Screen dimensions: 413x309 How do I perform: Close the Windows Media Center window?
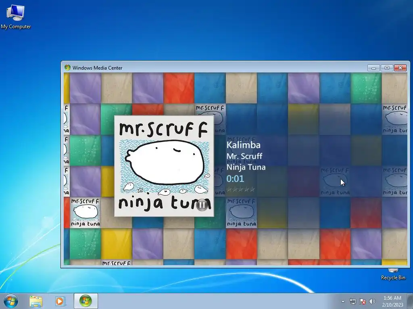pyautogui.click(x=400, y=68)
